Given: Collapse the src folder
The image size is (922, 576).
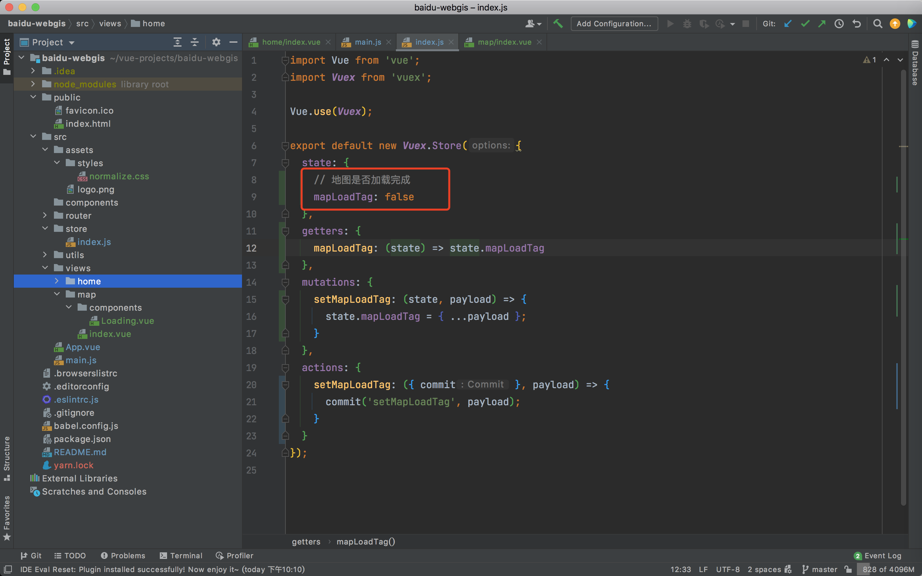Looking at the screenshot, I should point(33,136).
